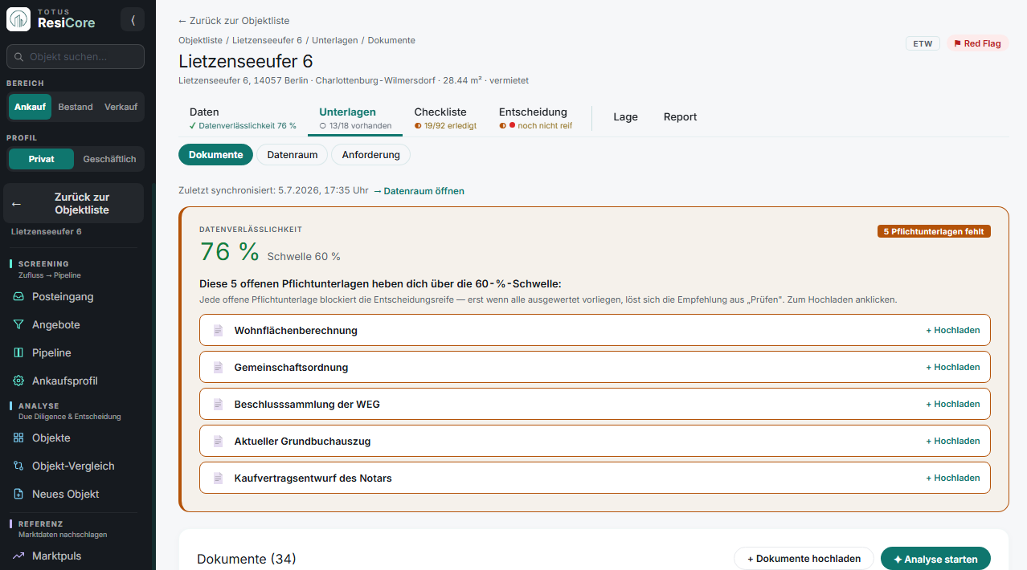The height and width of the screenshot is (570, 1027).
Task: Click the Marktpuls trend icon
Action: point(18,556)
